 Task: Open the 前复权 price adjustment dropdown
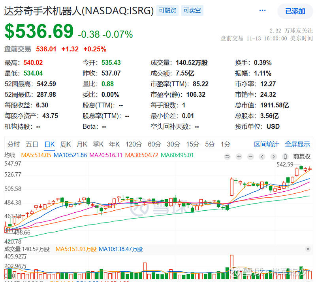pos(302,156)
